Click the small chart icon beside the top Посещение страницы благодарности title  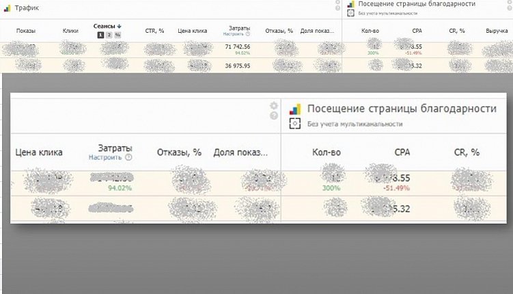[x=350, y=4]
